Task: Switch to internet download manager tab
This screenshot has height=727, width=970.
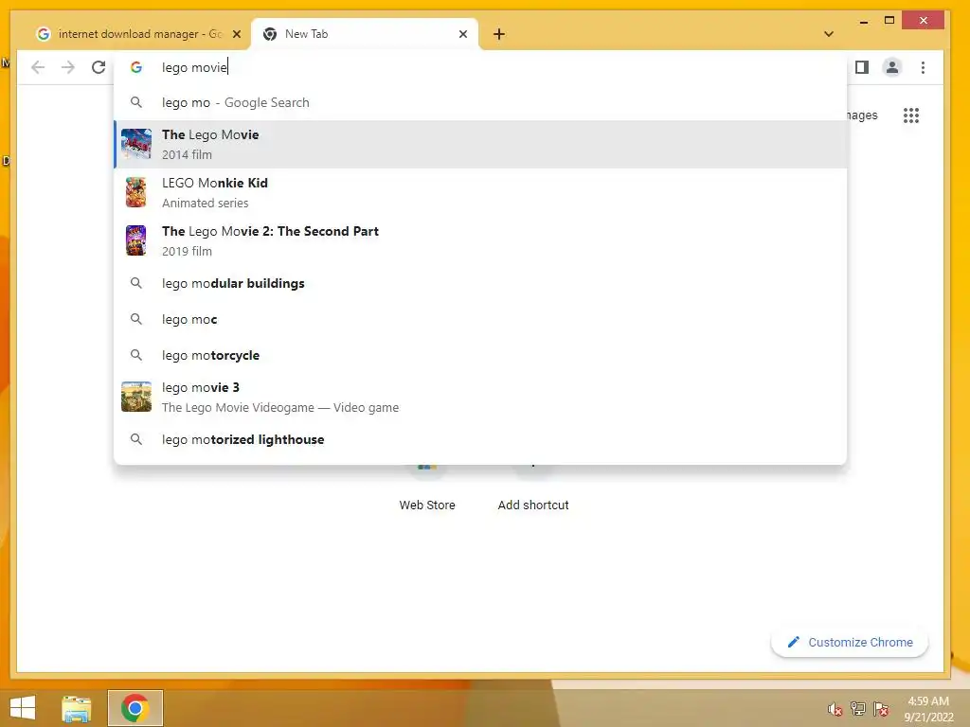Action: click(138, 34)
